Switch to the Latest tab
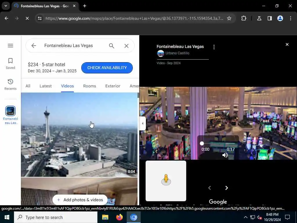Image resolution: width=297 pixels, height=223 pixels. click(x=46, y=86)
